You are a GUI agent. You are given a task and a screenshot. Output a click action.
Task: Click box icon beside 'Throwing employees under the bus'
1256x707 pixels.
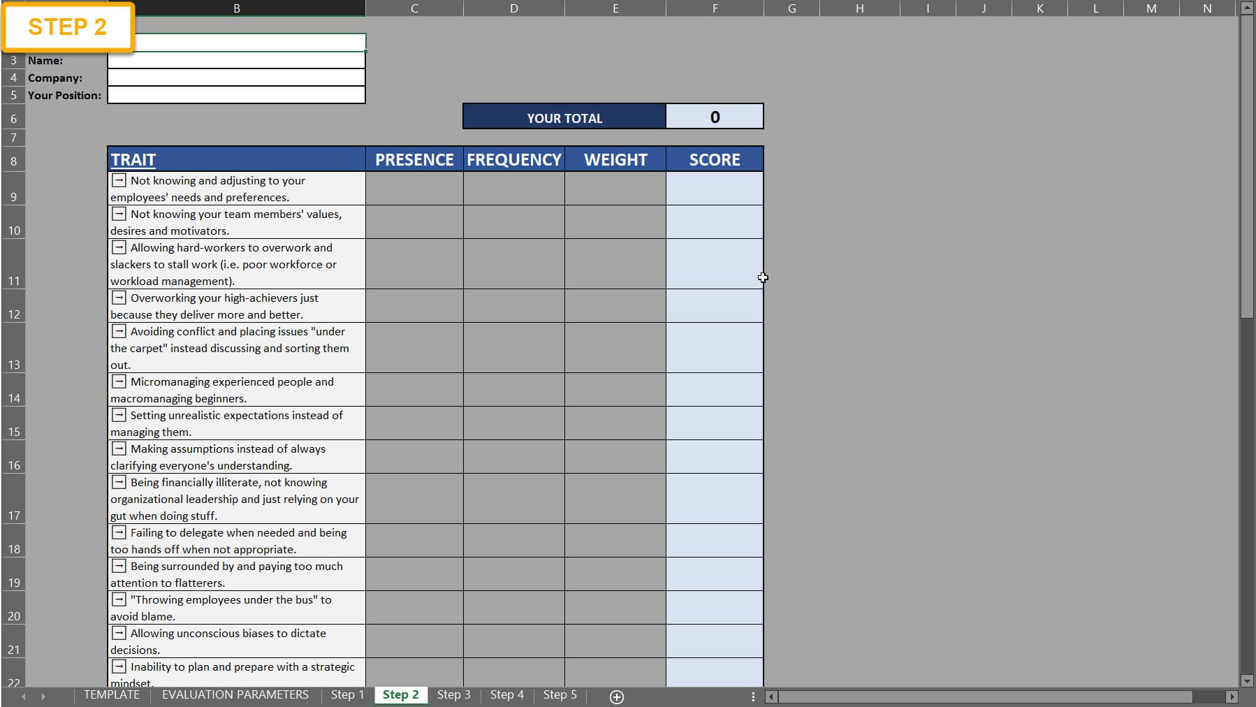pyautogui.click(x=119, y=599)
